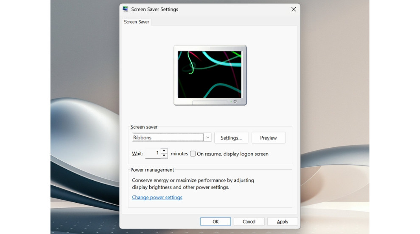This screenshot has width=420, height=234.
Task: Decrease wait time with down arrow
Action: 164,156
